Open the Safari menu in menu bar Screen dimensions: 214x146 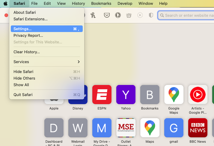19,3
